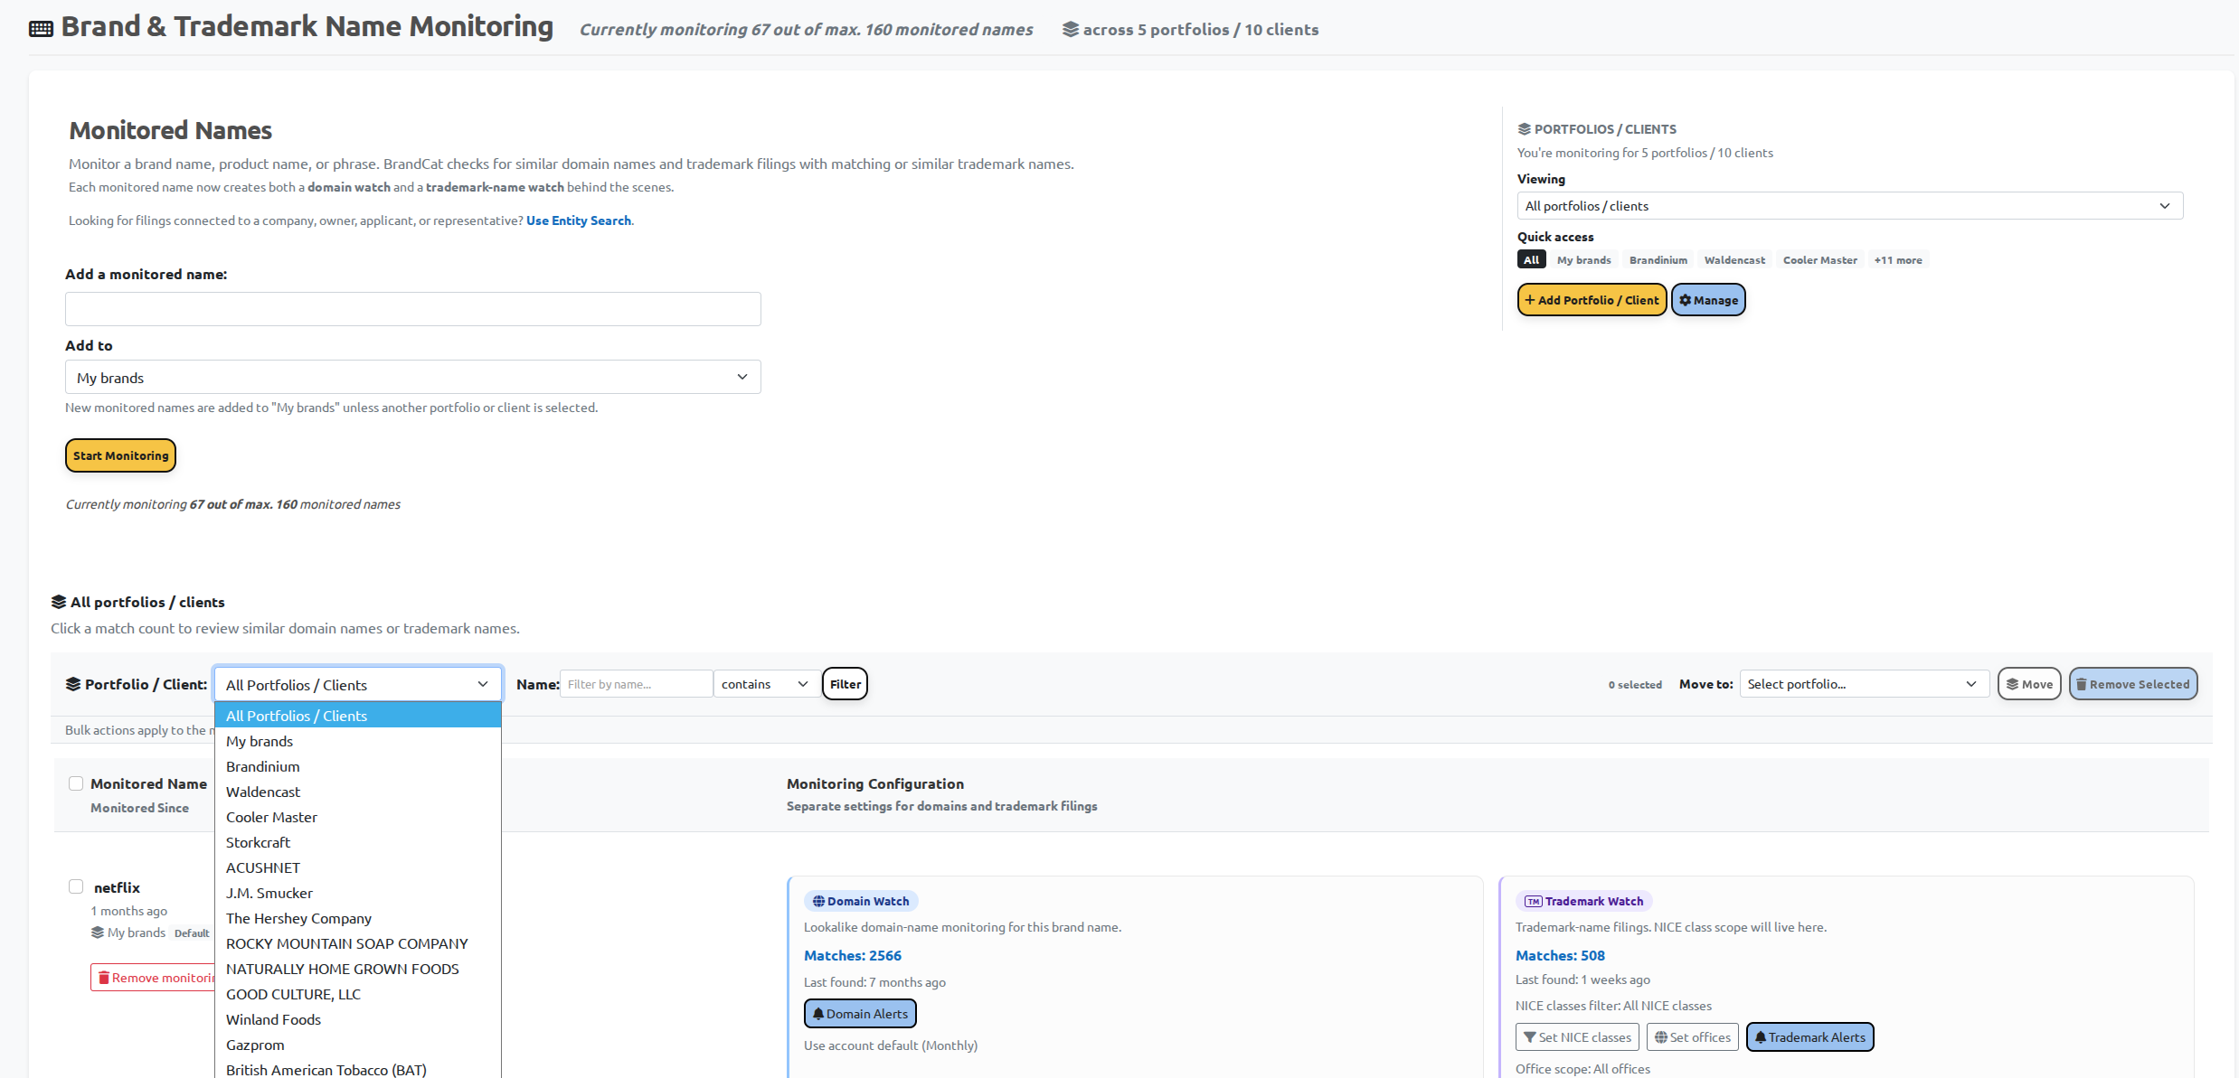Viewport: 2239px width, 1078px height.
Task: Select 'Gazprom' in the portfolio list
Action: 358,1045
